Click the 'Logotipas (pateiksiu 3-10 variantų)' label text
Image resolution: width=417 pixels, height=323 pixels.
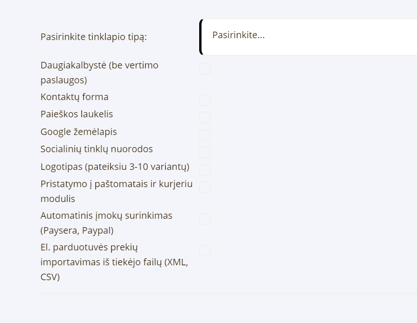pos(115,167)
